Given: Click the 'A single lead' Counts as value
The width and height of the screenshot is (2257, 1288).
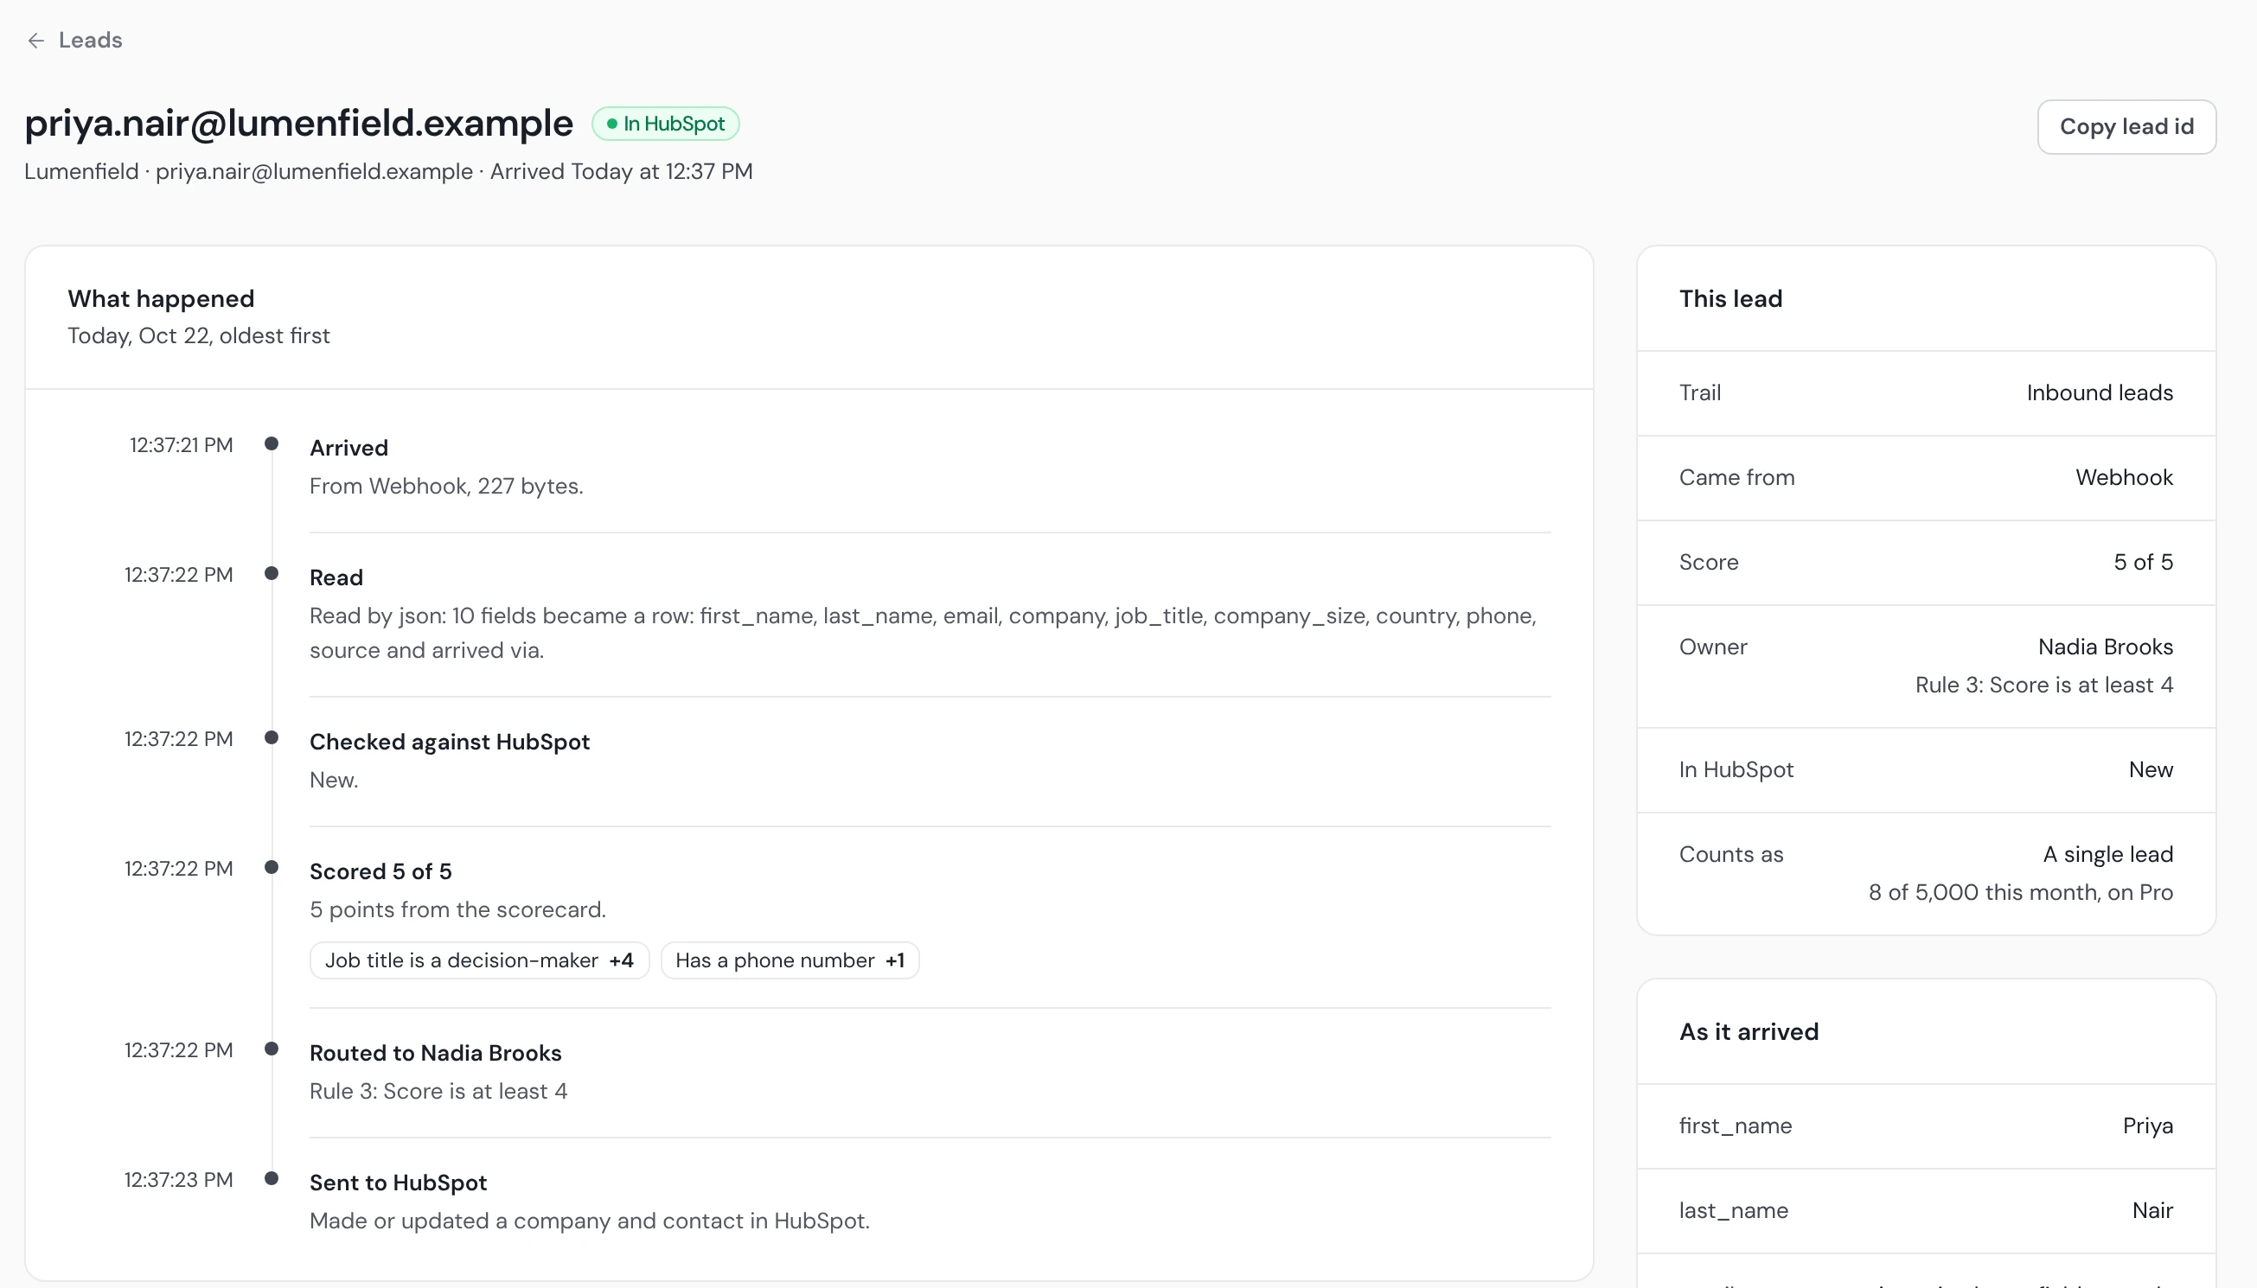Looking at the screenshot, I should point(2107,855).
